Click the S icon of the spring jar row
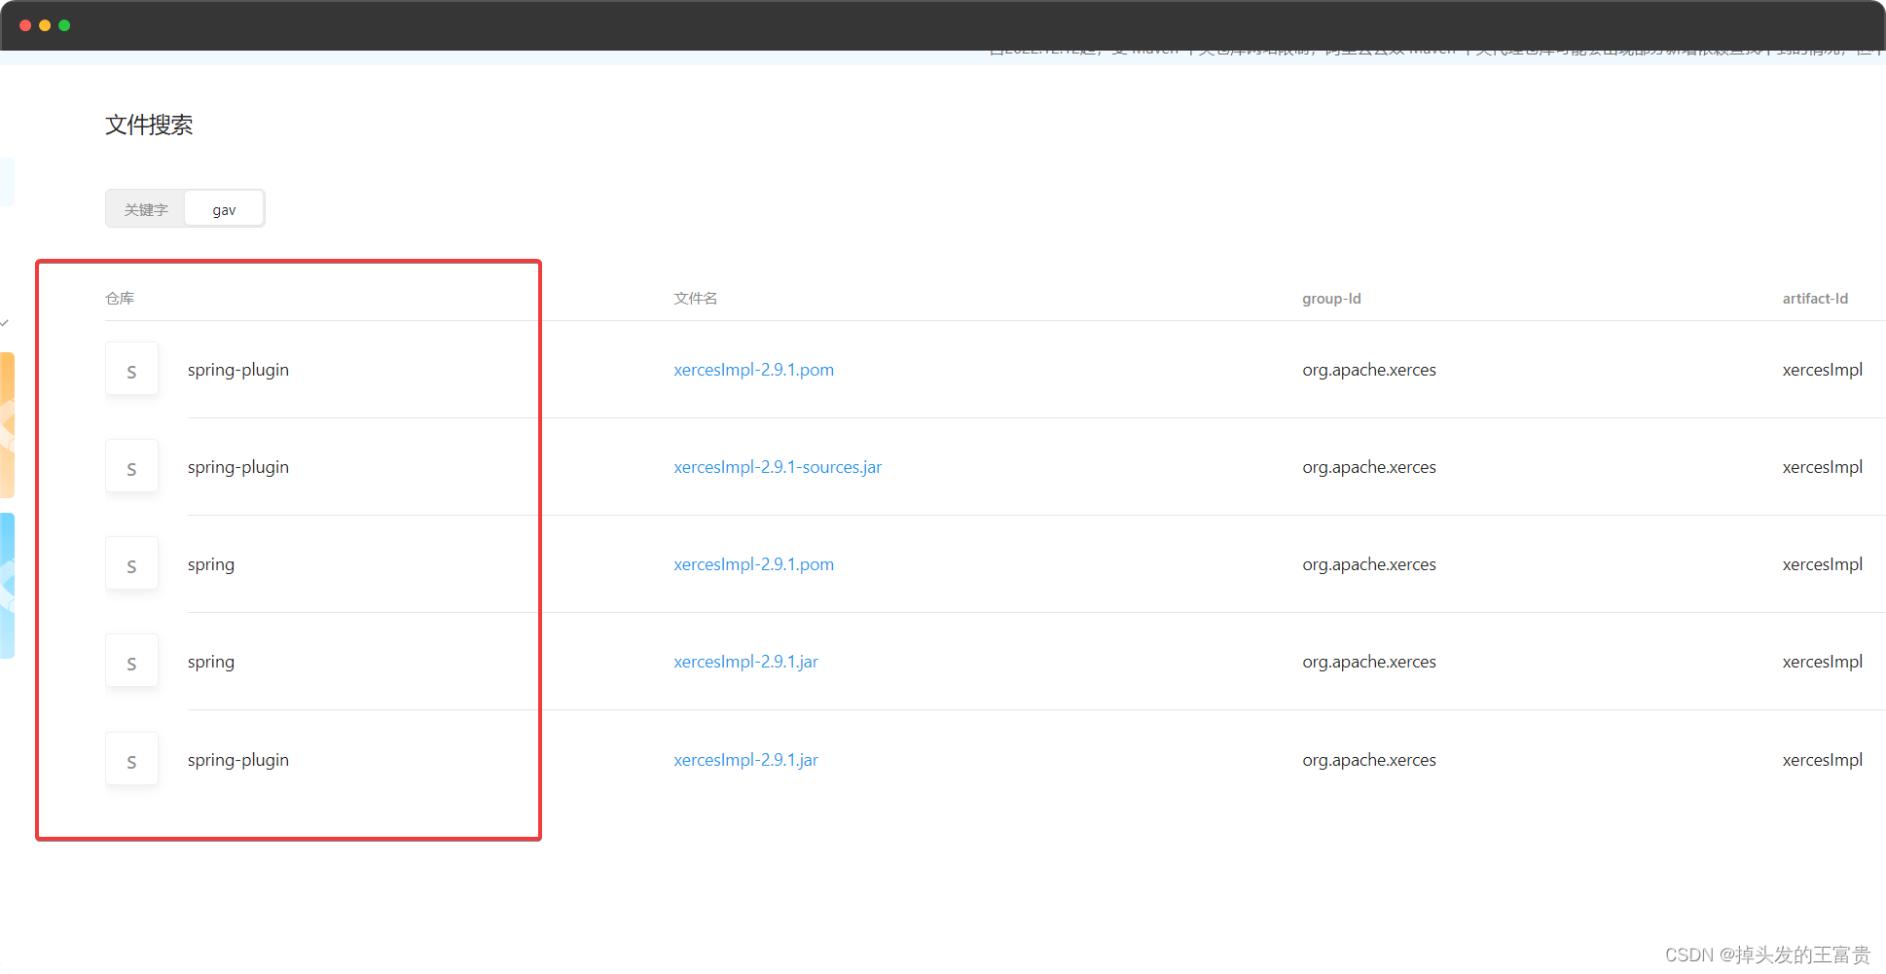This screenshot has height=974, width=1886. click(131, 661)
